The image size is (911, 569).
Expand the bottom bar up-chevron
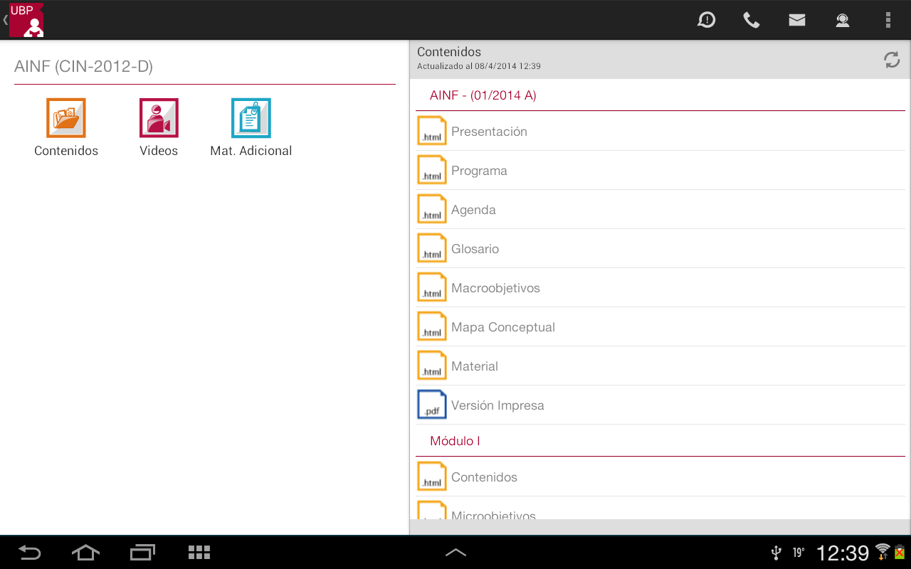pos(455,553)
